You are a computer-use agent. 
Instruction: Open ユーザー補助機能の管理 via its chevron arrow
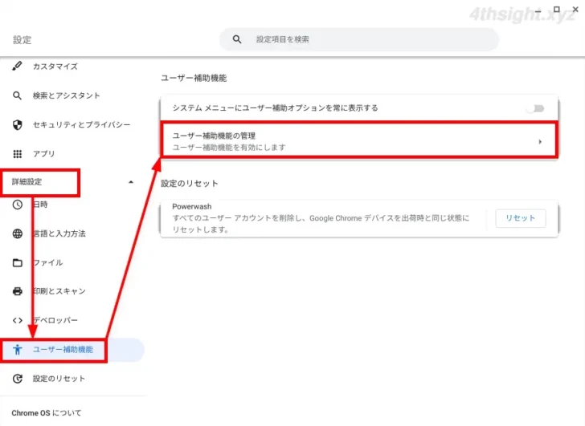[x=540, y=141]
